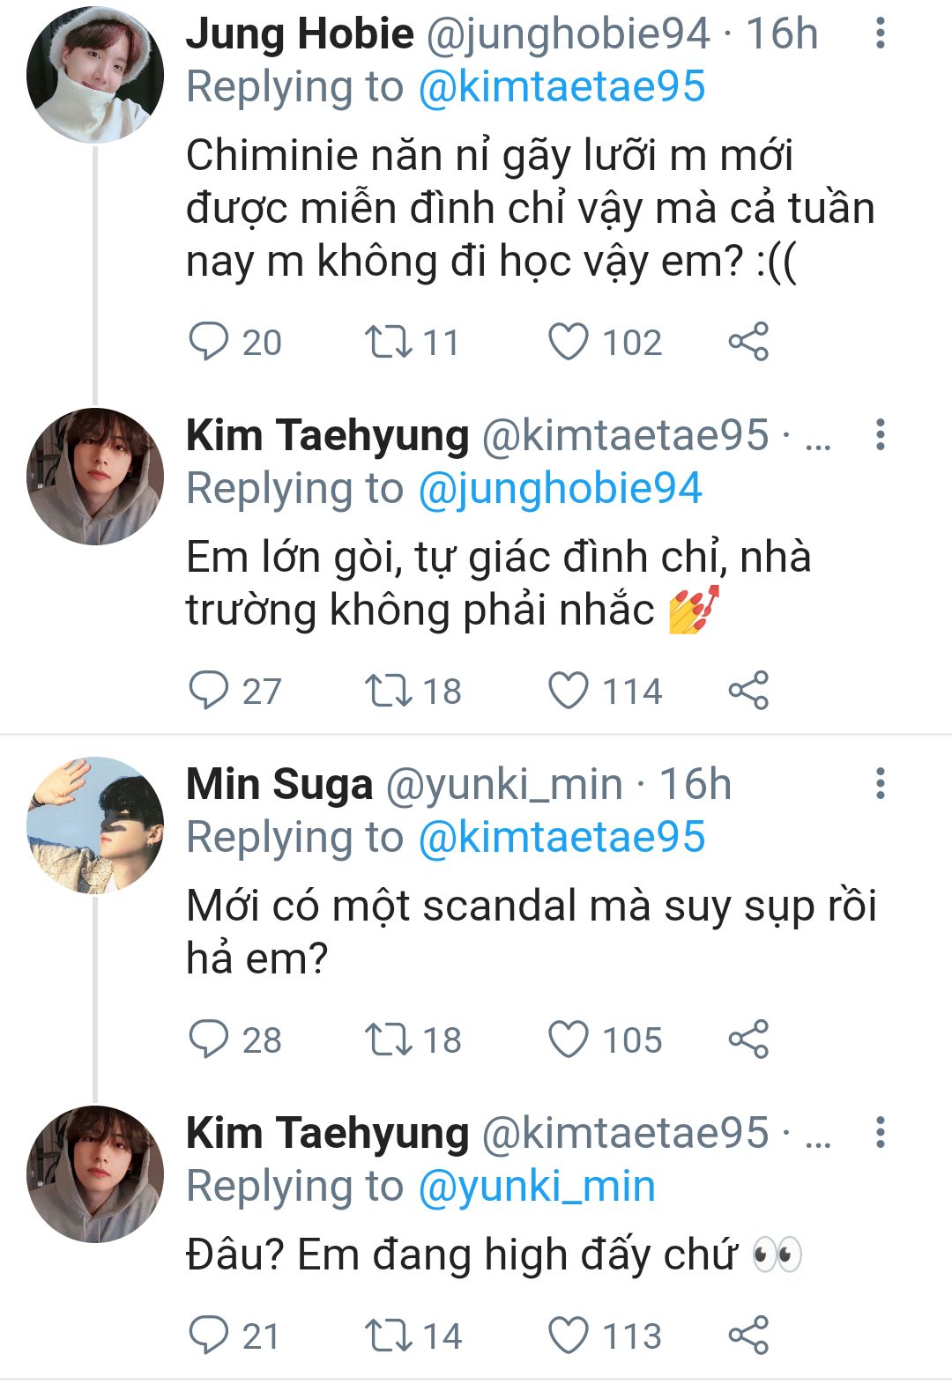Like Jung Hobie's reply tweet
The height and width of the screenshot is (1384, 952).
569,342
